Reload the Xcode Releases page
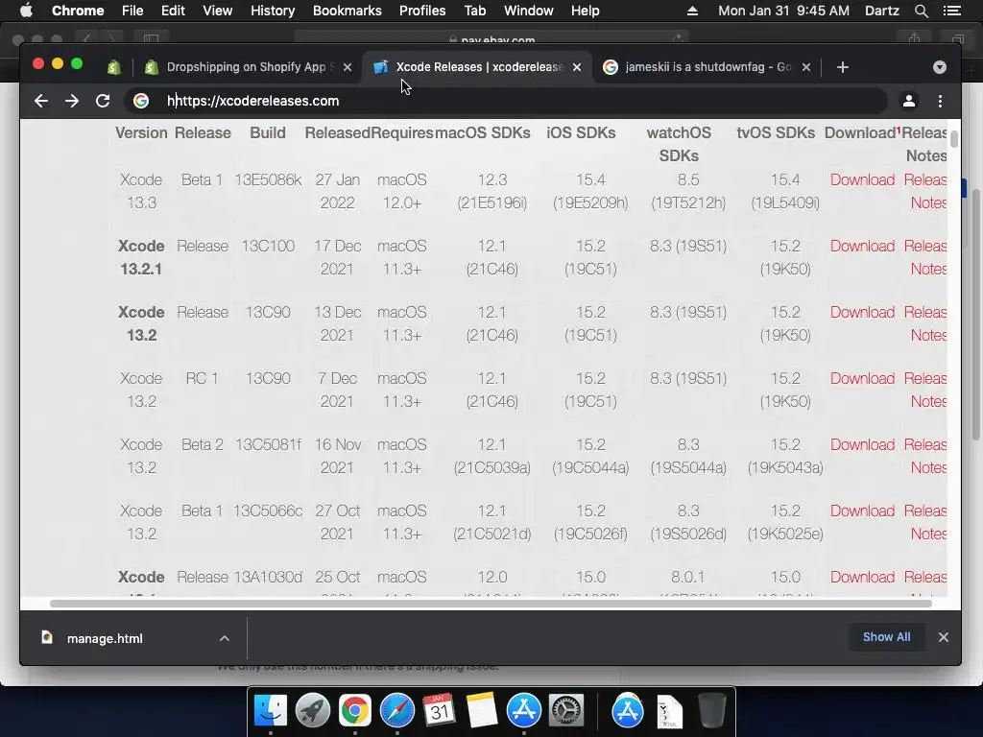The image size is (983, 737). click(x=103, y=101)
